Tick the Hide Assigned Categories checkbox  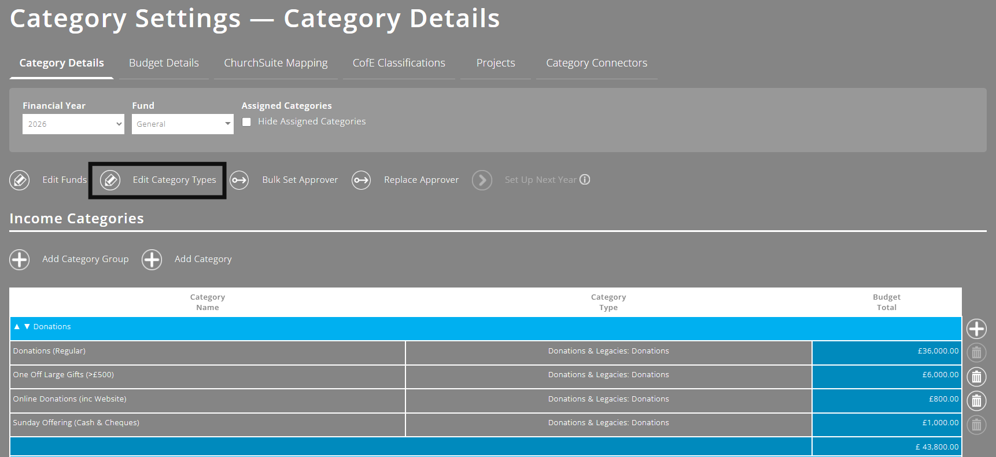point(246,122)
